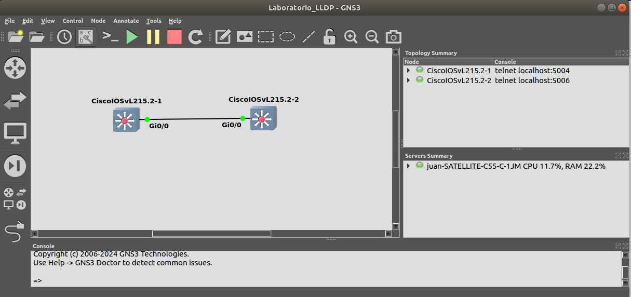Screen dimensions: 631x297
Task: Open the Edit menu
Action: coord(28,21)
